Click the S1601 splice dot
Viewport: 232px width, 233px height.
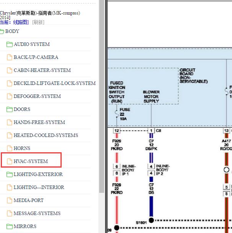coord(151,220)
